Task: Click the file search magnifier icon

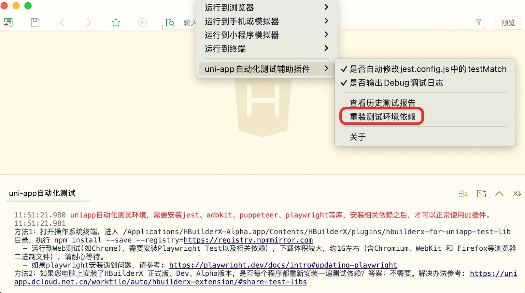Action: 170,22
